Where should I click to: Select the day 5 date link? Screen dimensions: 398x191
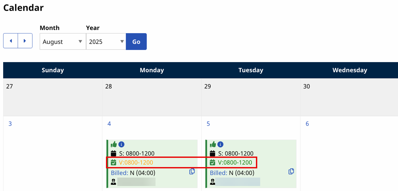point(208,123)
